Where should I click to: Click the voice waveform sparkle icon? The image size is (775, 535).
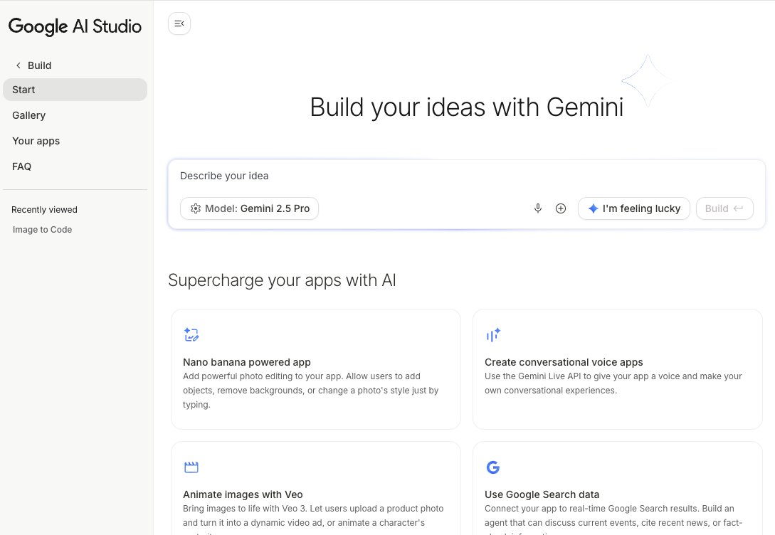coord(492,334)
